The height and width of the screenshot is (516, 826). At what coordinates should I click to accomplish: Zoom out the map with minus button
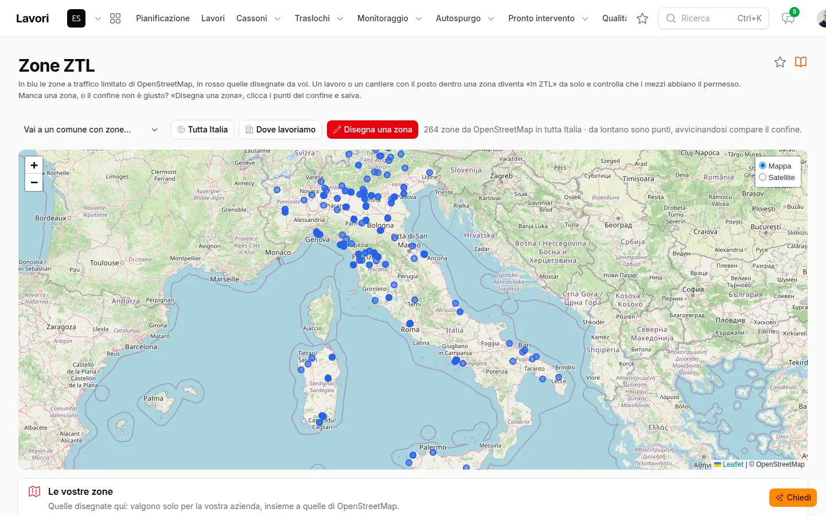point(34,183)
